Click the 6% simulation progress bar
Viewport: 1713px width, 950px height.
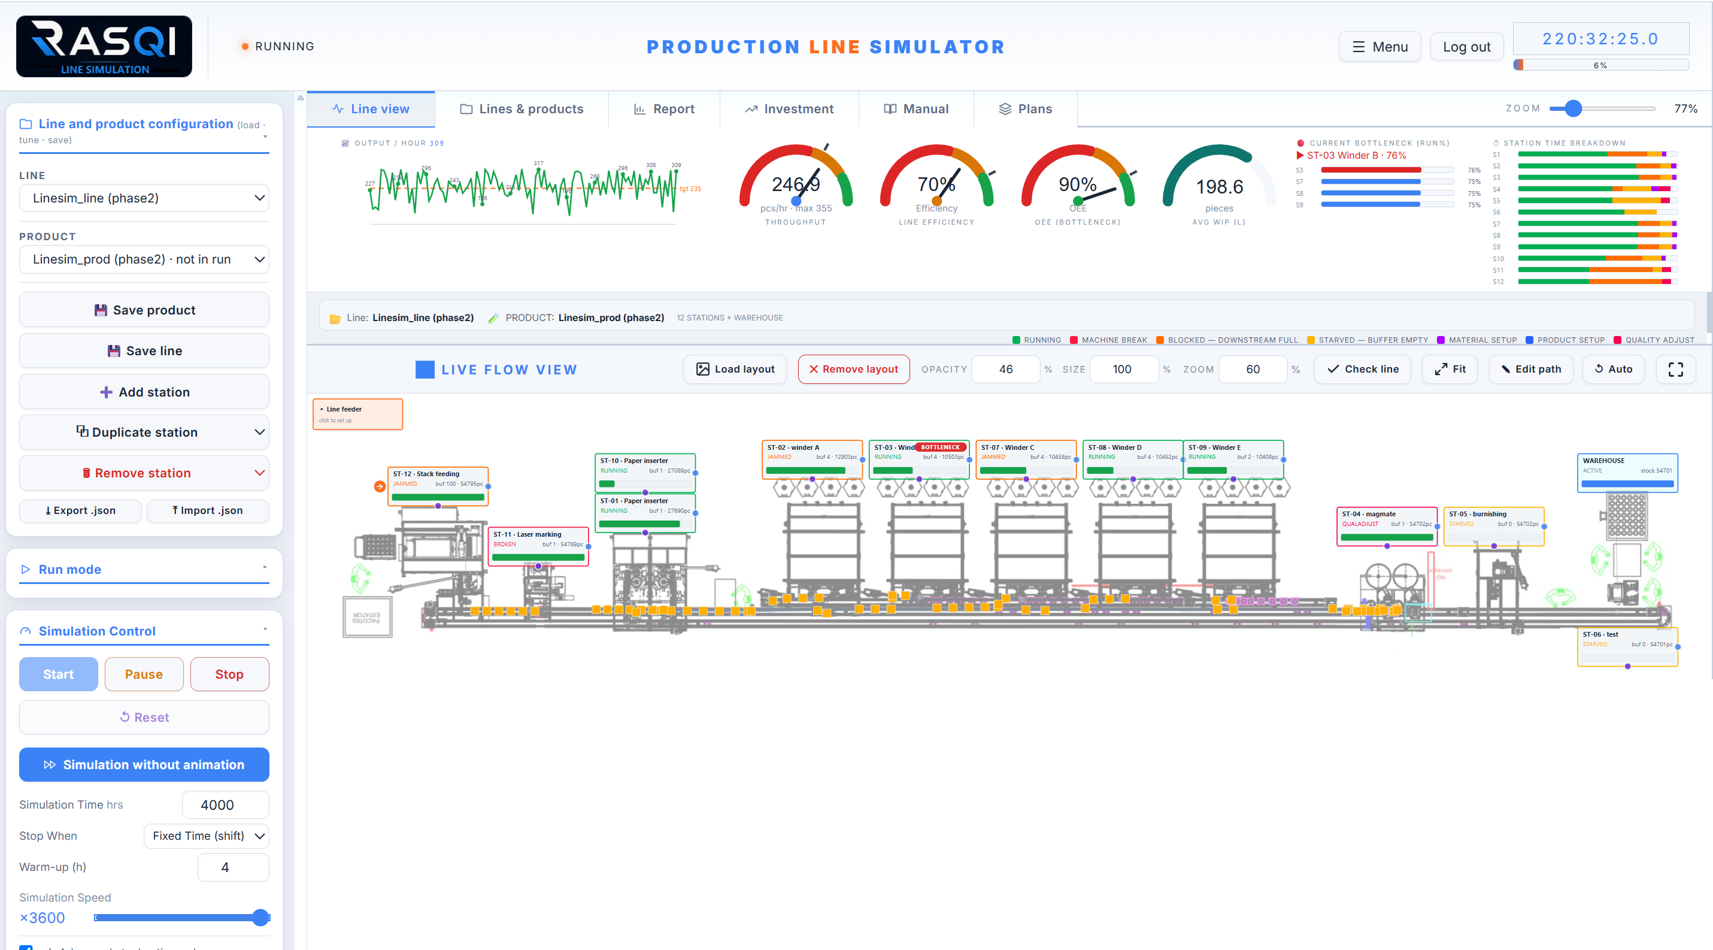click(1600, 65)
